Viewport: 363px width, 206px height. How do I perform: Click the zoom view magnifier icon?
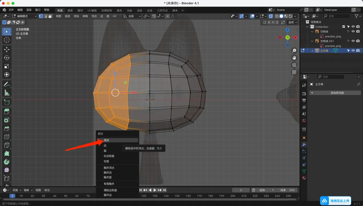click(294, 51)
